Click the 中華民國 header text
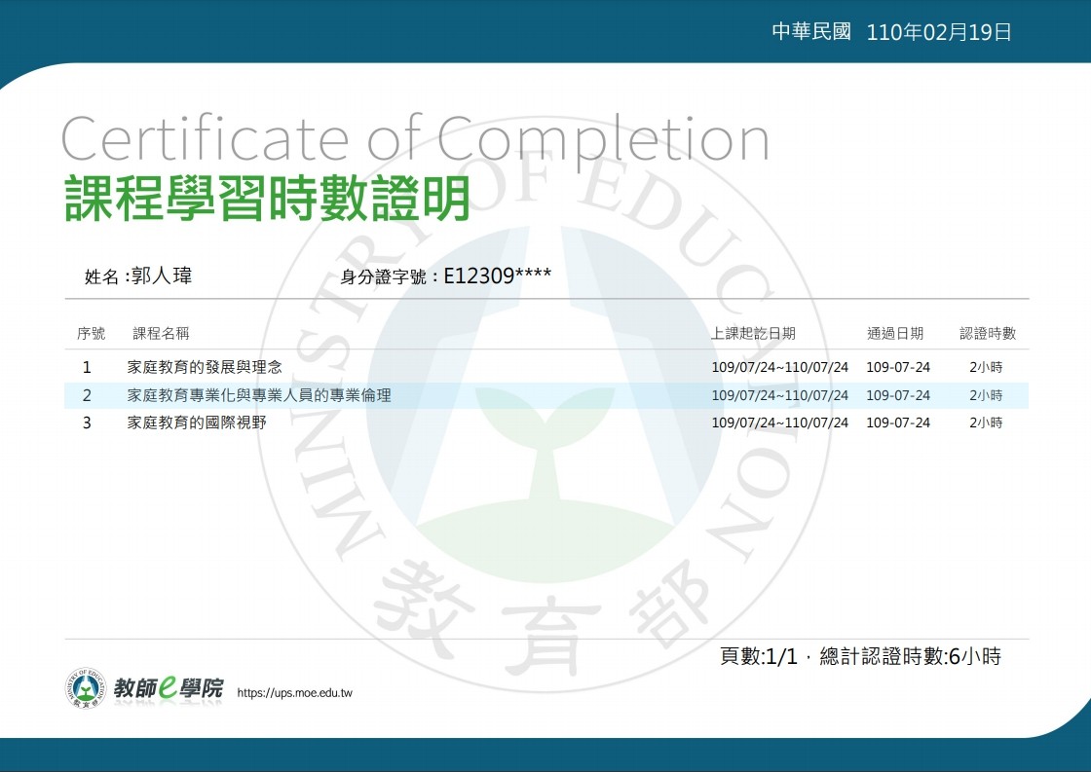The height and width of the screenshot is (772, 1091). coord(811,31)
